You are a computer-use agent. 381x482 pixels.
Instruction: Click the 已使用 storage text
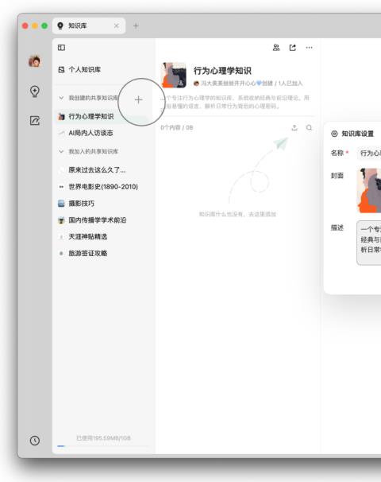[103, 437]
